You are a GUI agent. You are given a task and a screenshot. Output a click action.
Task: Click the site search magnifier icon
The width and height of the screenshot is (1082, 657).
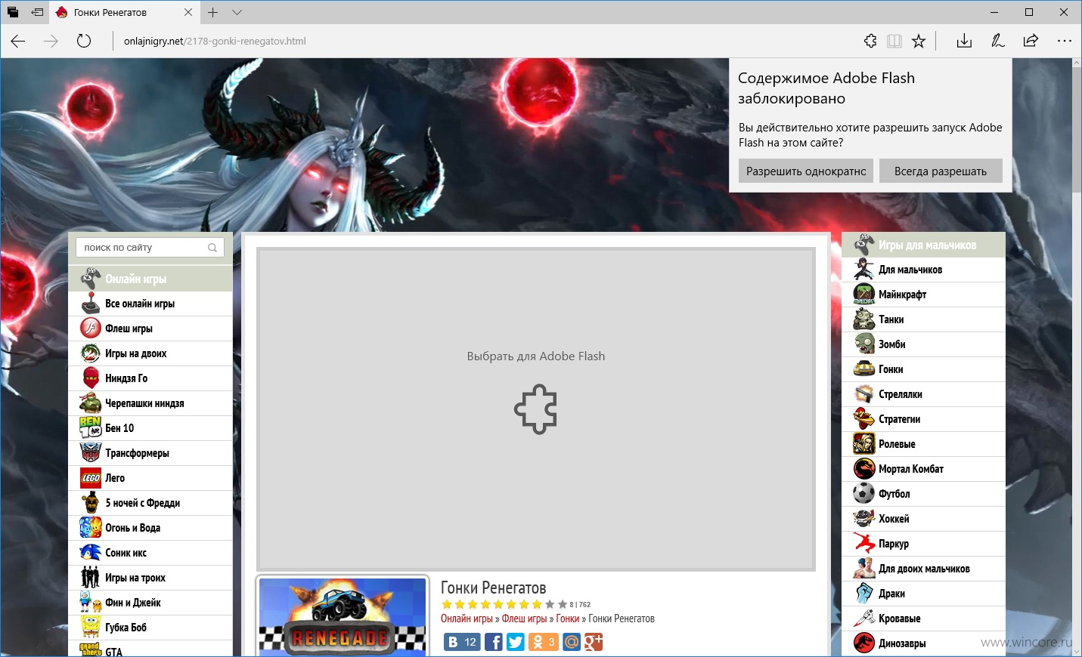[212, 247]
